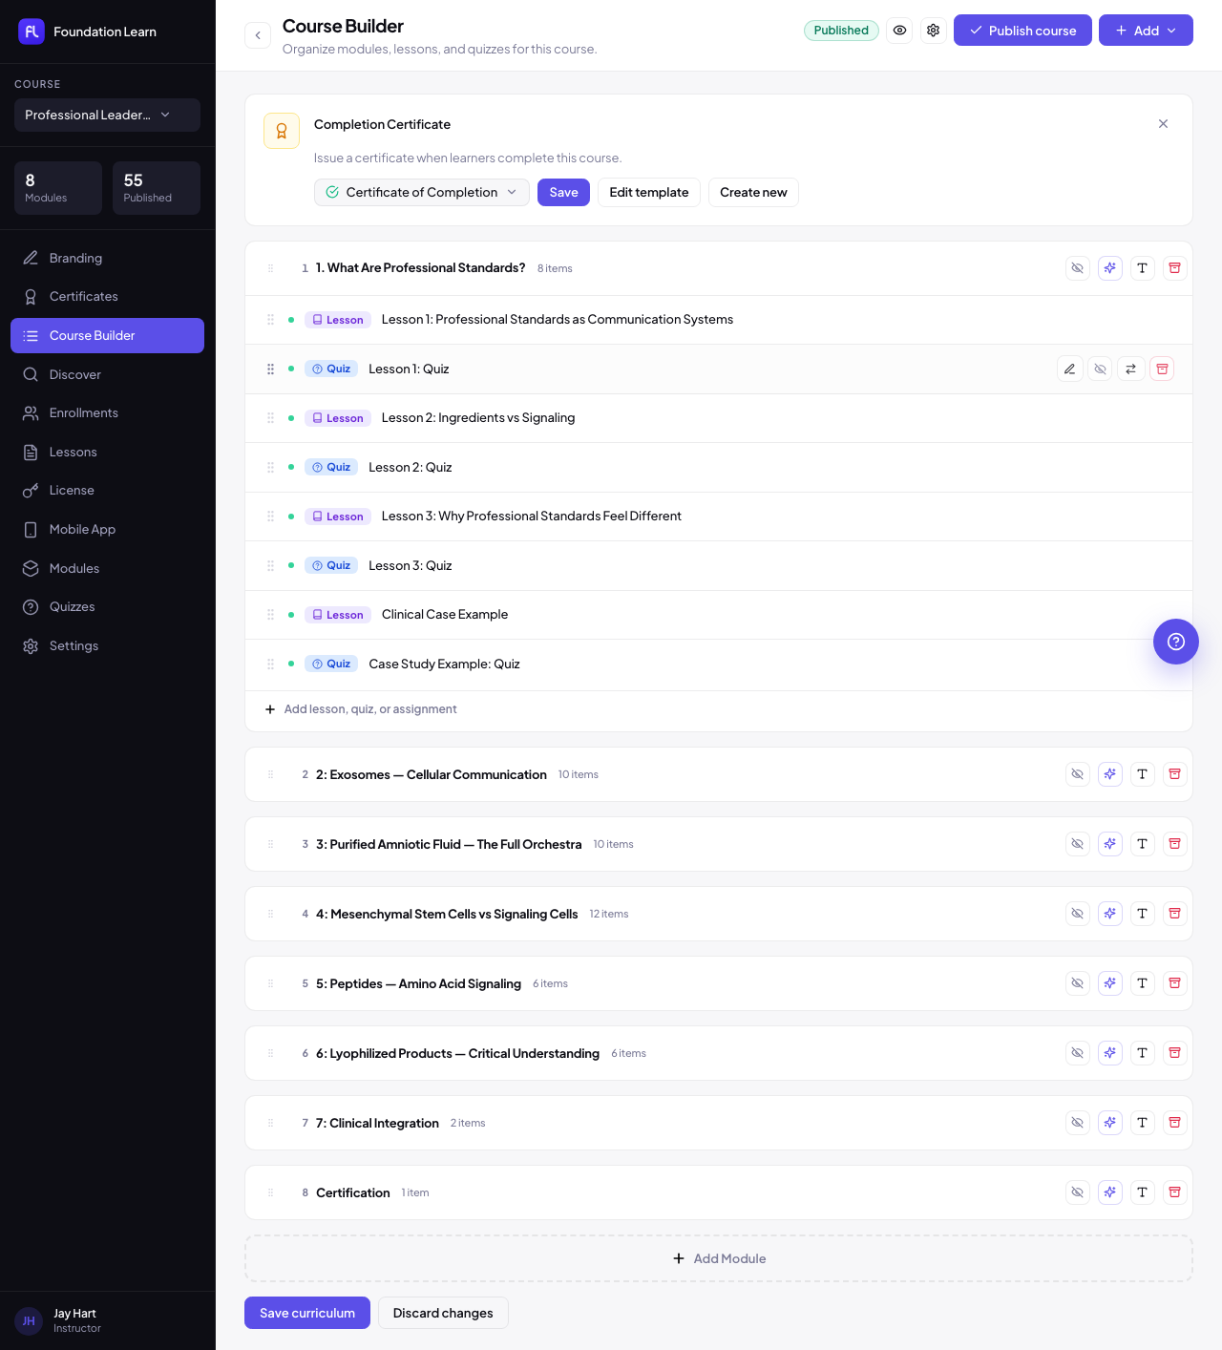
Task: Archive module 1 What Are Professional Standards
Action: click(1175, 268)
